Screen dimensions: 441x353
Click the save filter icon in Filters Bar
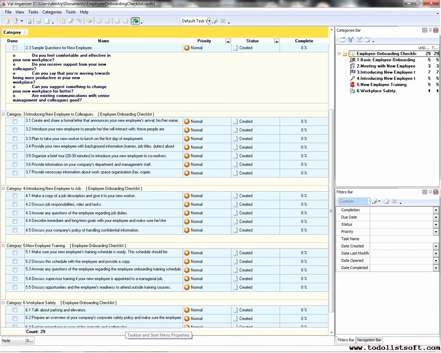(x=375, y=201)
